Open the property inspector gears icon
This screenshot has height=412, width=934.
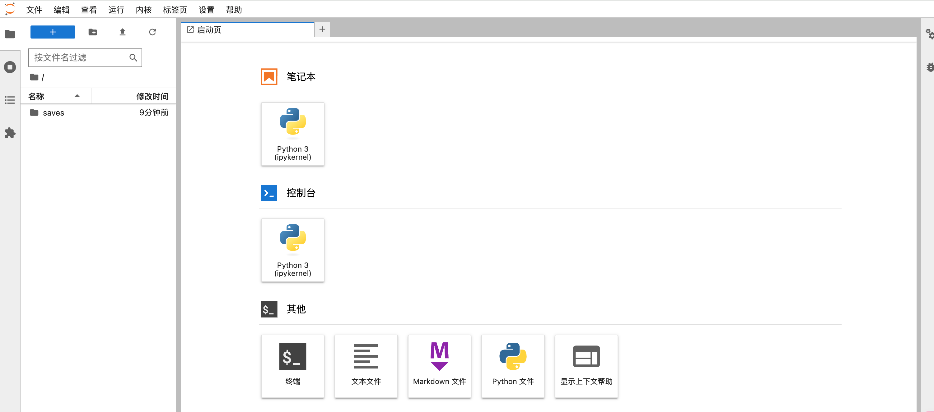[930, 34]
